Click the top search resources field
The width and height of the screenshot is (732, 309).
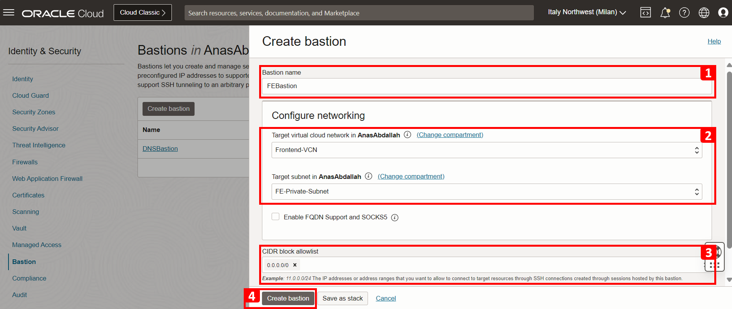359,13
